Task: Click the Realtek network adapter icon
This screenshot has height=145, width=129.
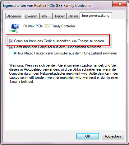Action: (14, 28)
